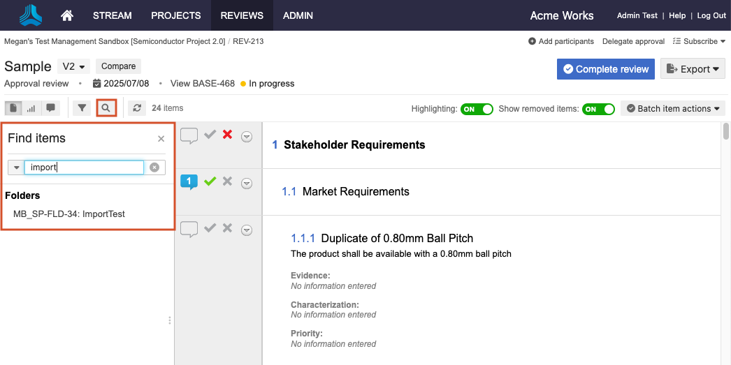Image resolution: width=731 pixels, height=365 pixels.
Task: Open the V2 version dropdown
Action: 74,66
